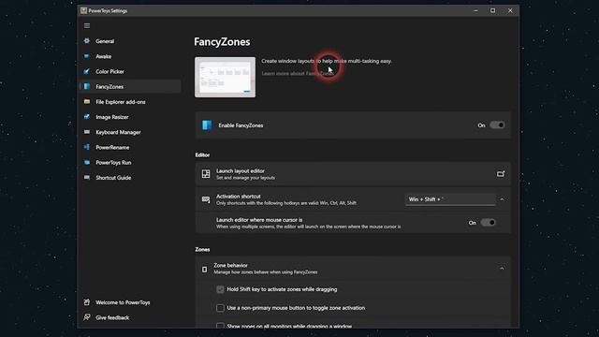Click the Win + Shift shortcut field

point(450,199)
